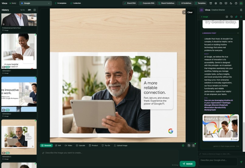Open settings gear in top bar

coord(216,3)
